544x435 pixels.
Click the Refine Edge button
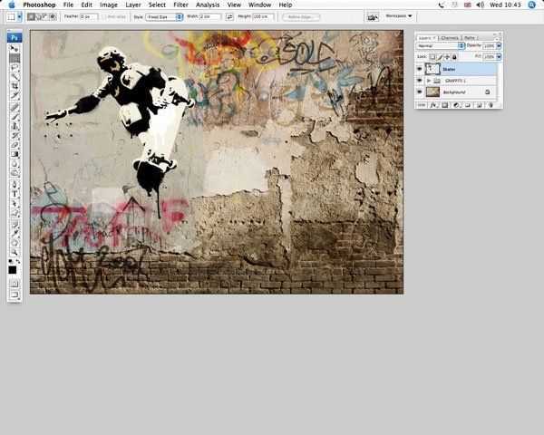(301, 16)
